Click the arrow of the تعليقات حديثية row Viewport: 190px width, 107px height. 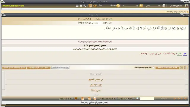[185, 74]
